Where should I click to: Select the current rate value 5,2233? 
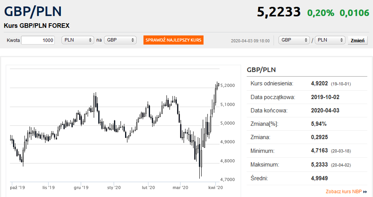tap(279, 12)
